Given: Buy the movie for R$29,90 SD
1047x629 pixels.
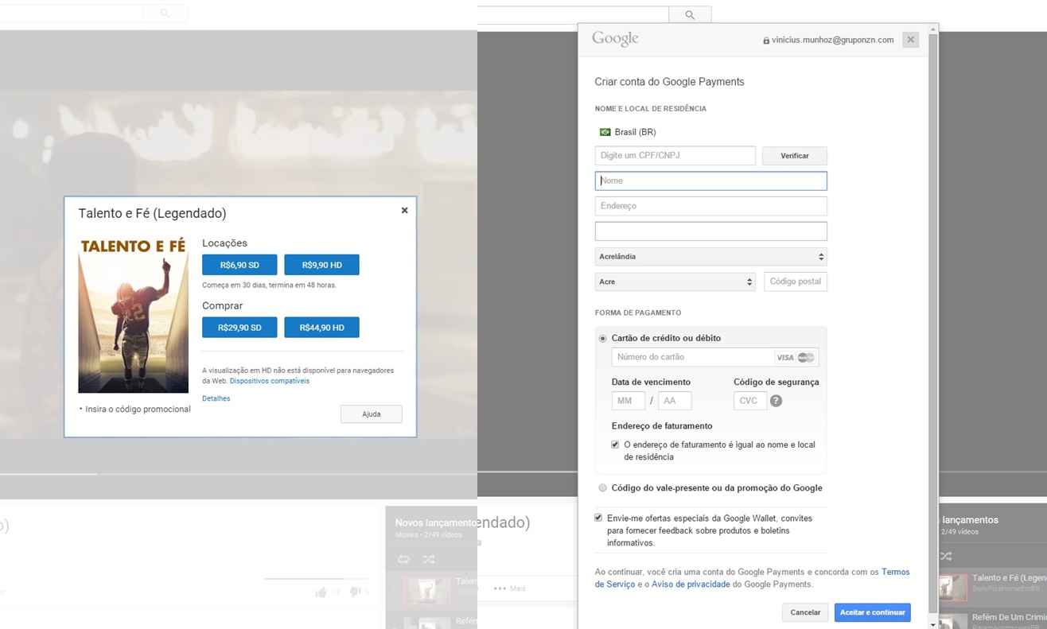Looking at the screenshot, I should point(239,327).
